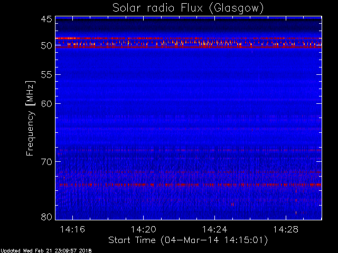338x253 pixels.
Task: Click the 60 MHz frequency tick label
Action: (x=46, y=104)
